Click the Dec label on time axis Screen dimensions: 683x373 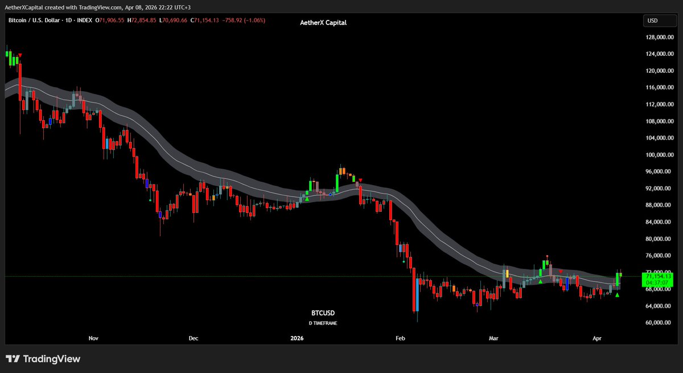click(x=194, y=338)
